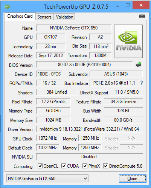Click the BIOS save chip icon

(139, 65)
